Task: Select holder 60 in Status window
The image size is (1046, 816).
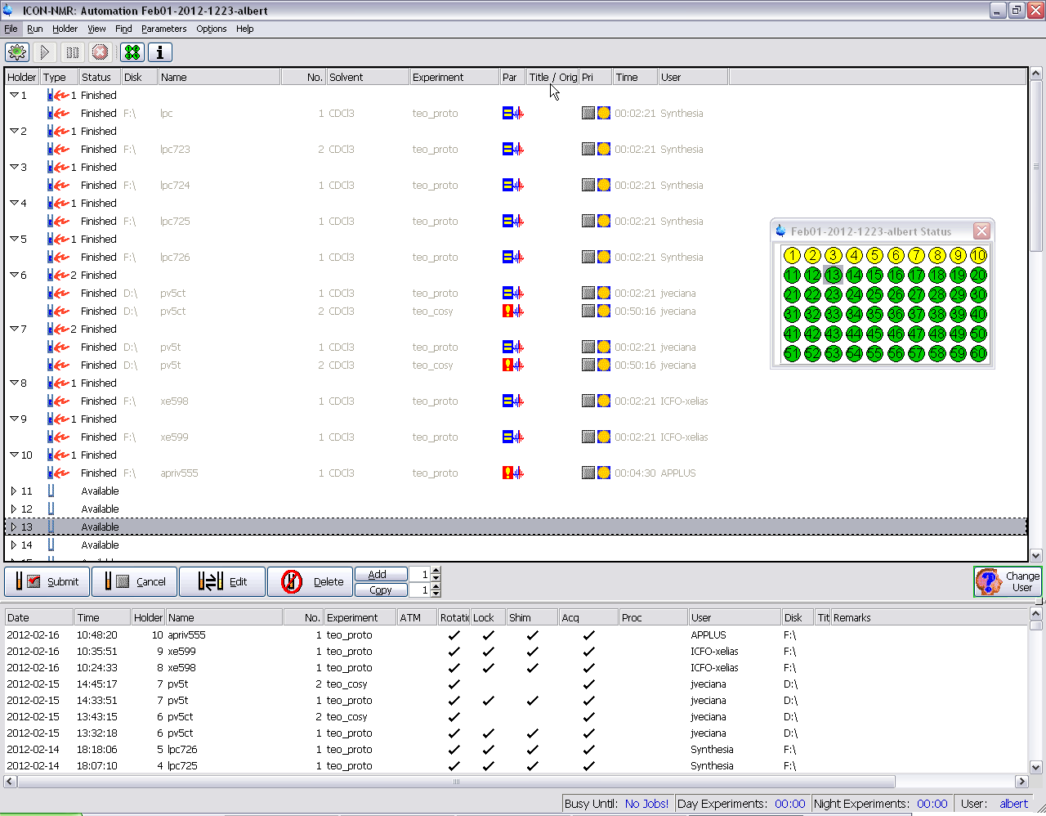Action: coord(978,354)
